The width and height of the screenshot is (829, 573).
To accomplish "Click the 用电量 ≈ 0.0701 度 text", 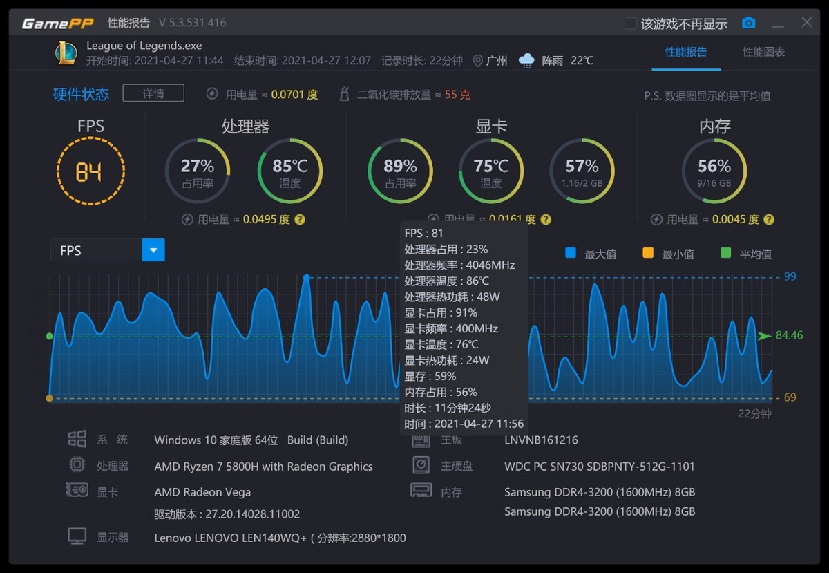I will pyautogui.click(x=272, y=94).
